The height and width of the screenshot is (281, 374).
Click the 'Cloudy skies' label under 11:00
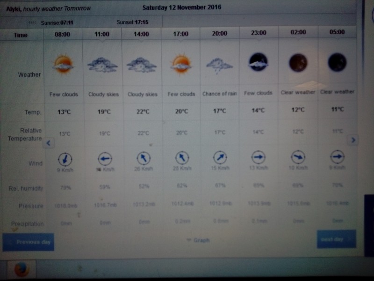tap(103, 95)
